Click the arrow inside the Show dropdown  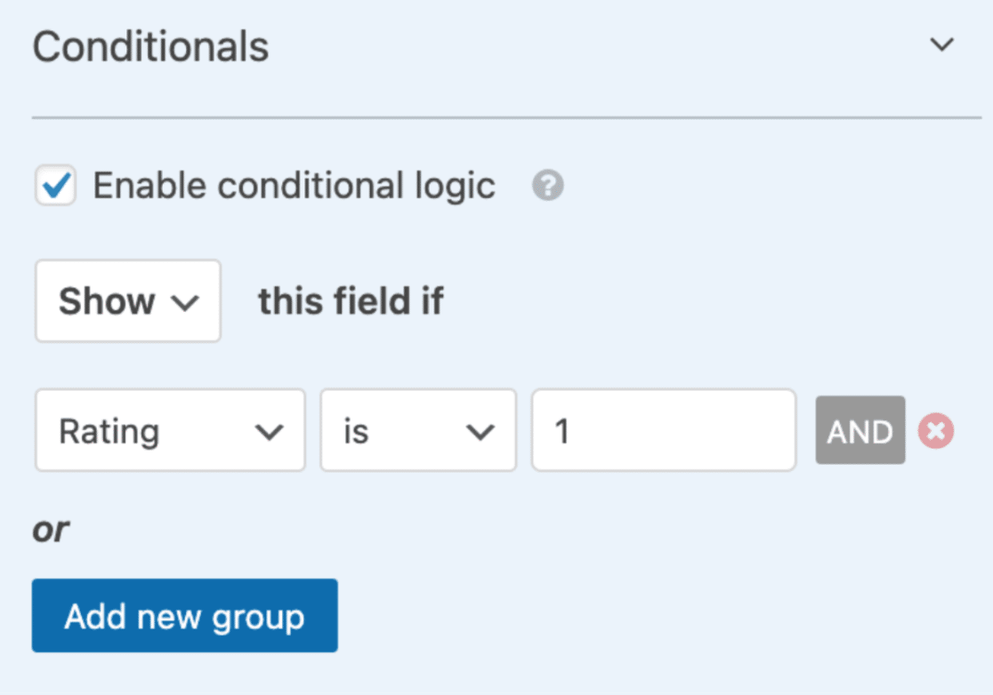click(184, 302)
